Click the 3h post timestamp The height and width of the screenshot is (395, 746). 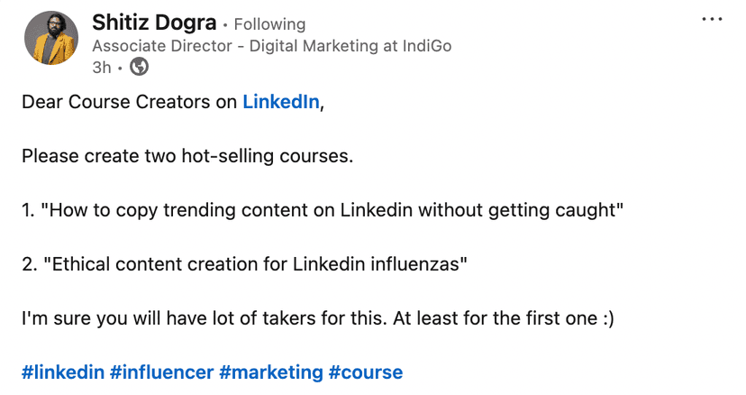point(102,67)
